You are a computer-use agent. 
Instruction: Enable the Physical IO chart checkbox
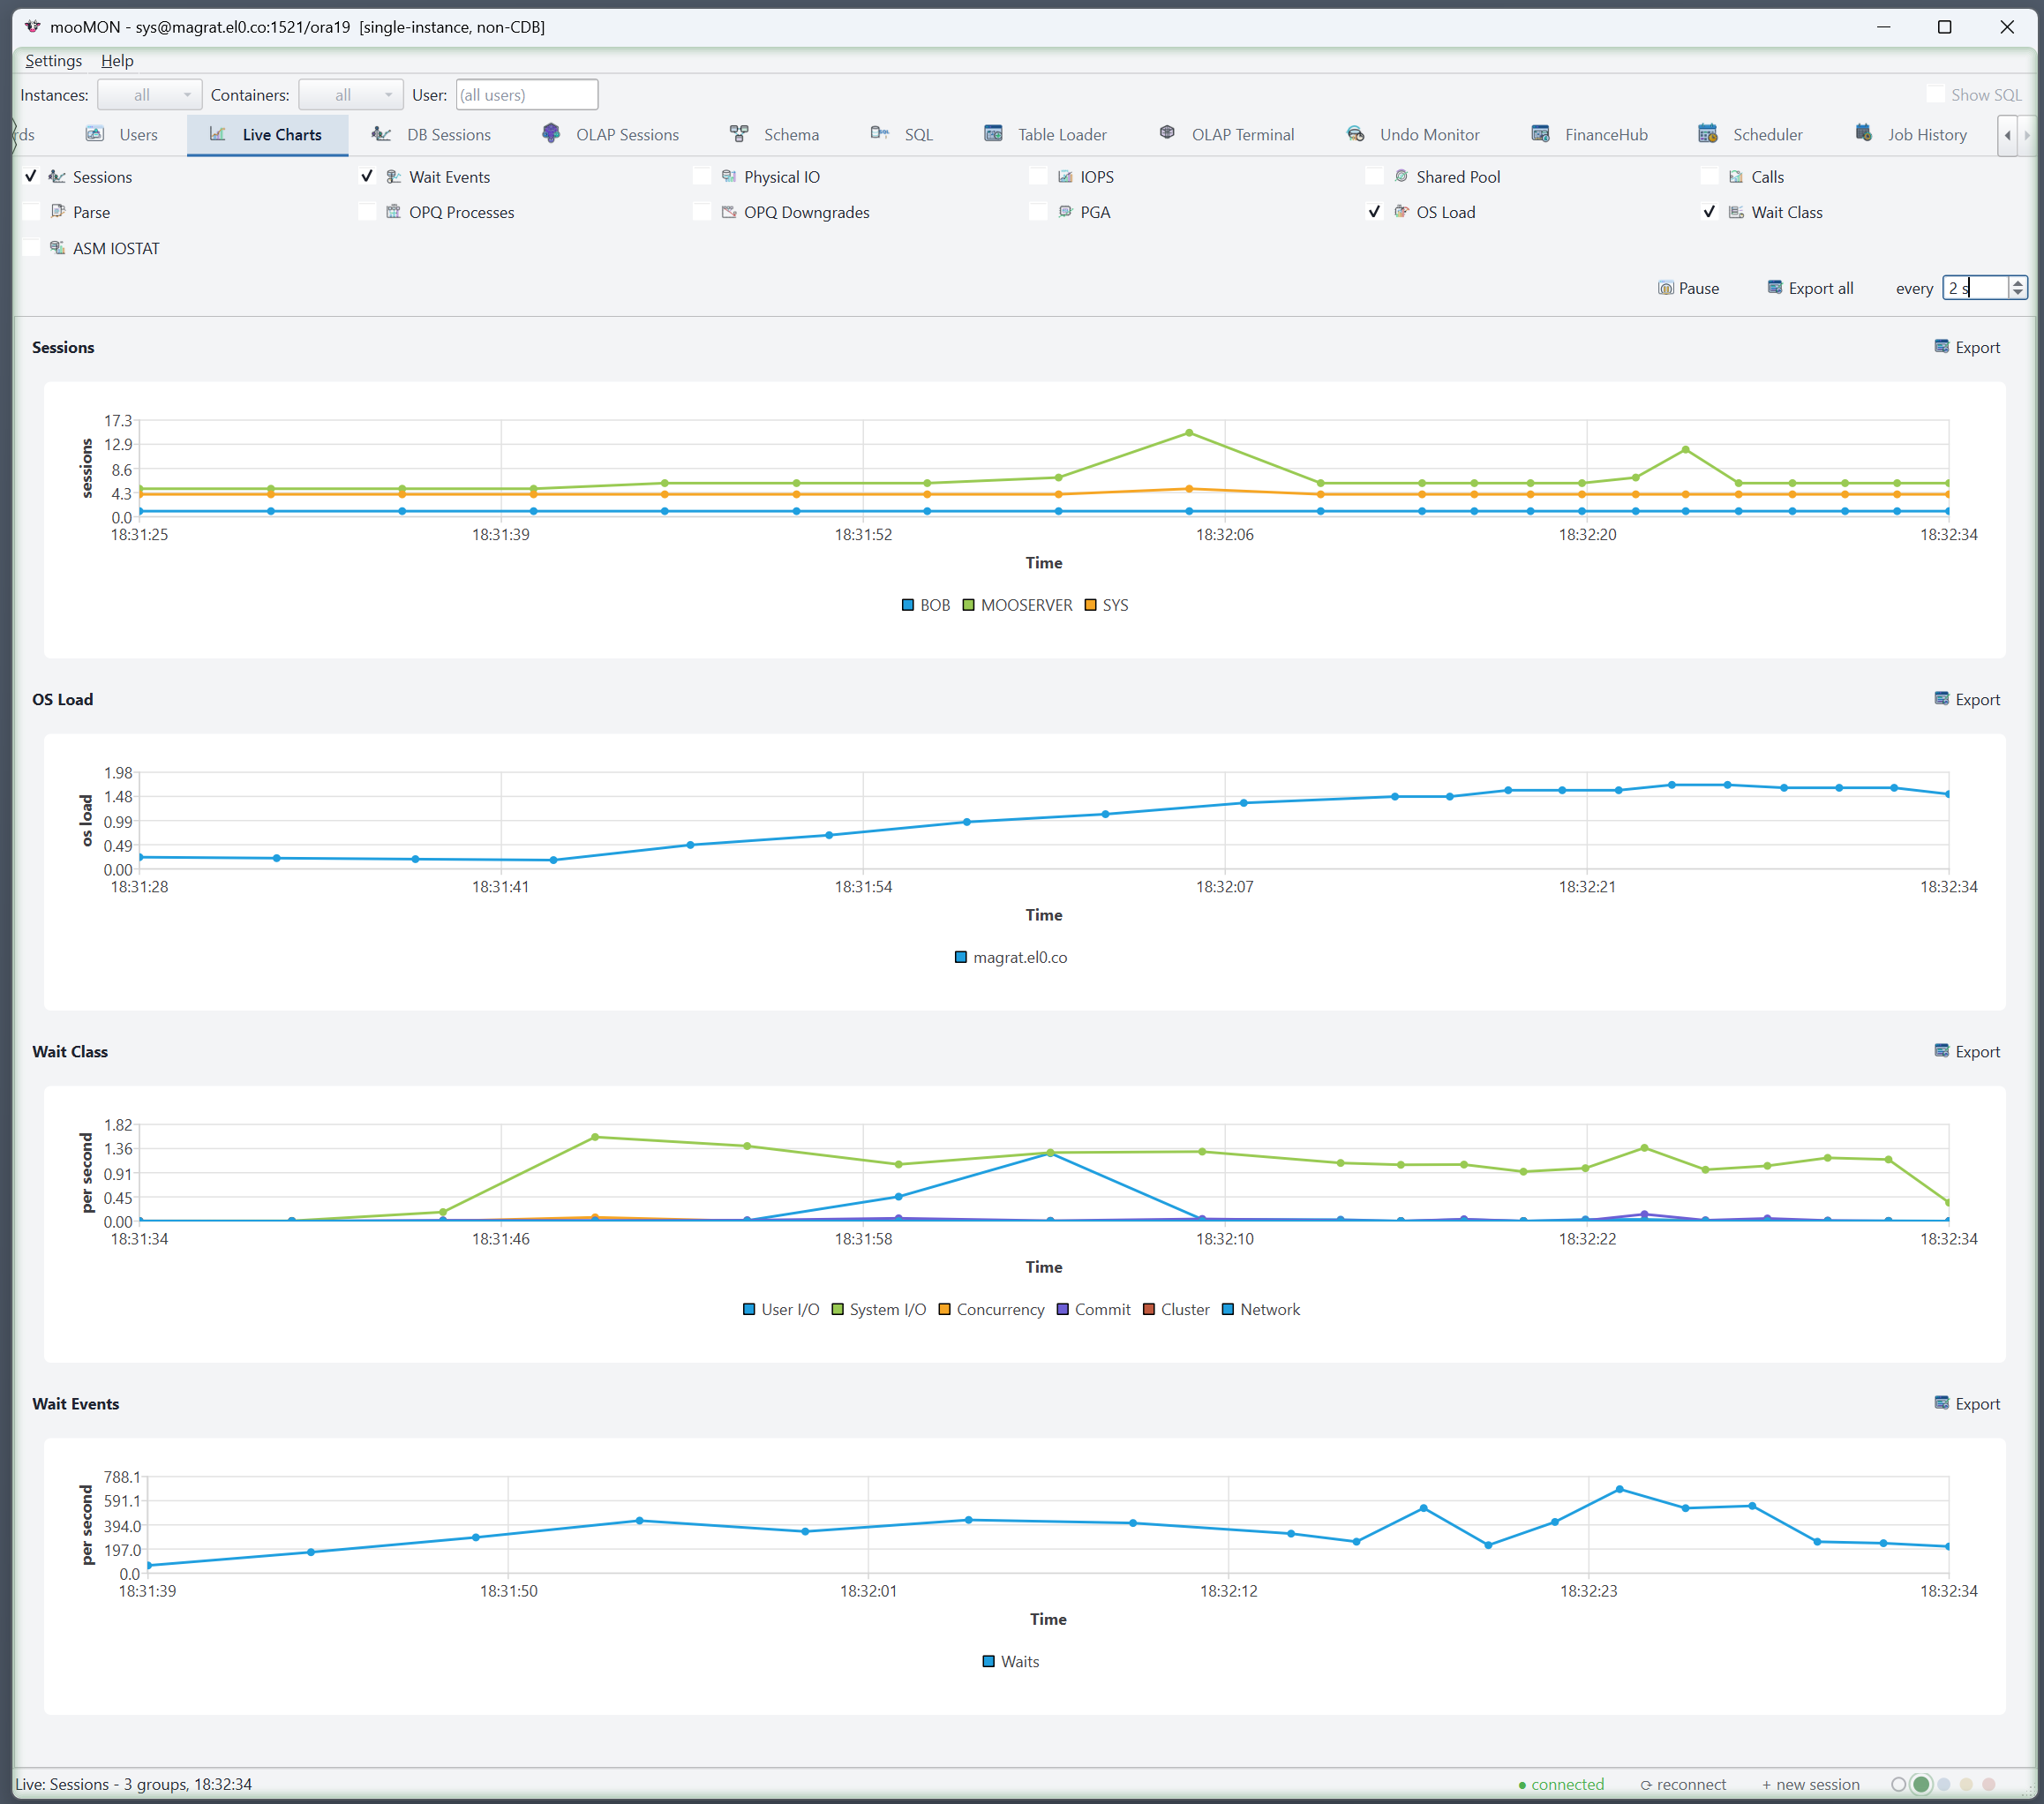pyautogui.click(x=702, y=176)
